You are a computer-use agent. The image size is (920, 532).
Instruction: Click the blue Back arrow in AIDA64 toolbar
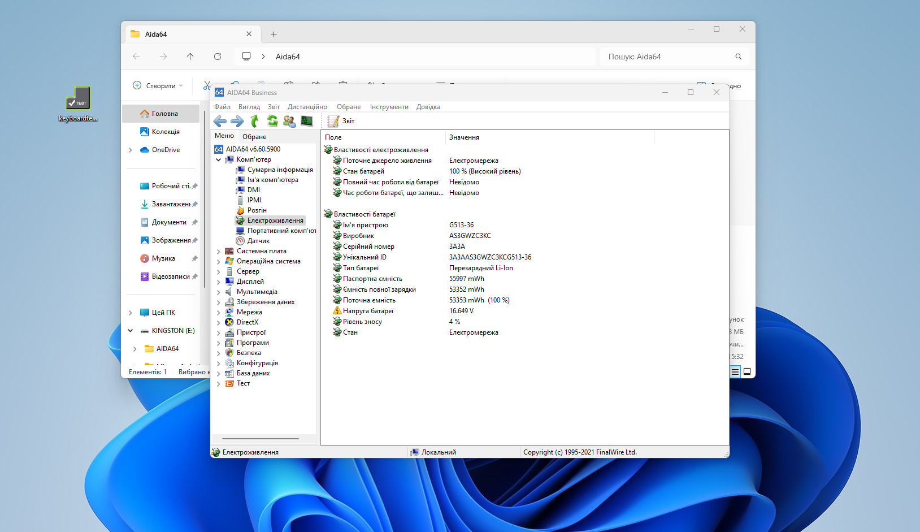pyautogui.click(x=220, y=121)
